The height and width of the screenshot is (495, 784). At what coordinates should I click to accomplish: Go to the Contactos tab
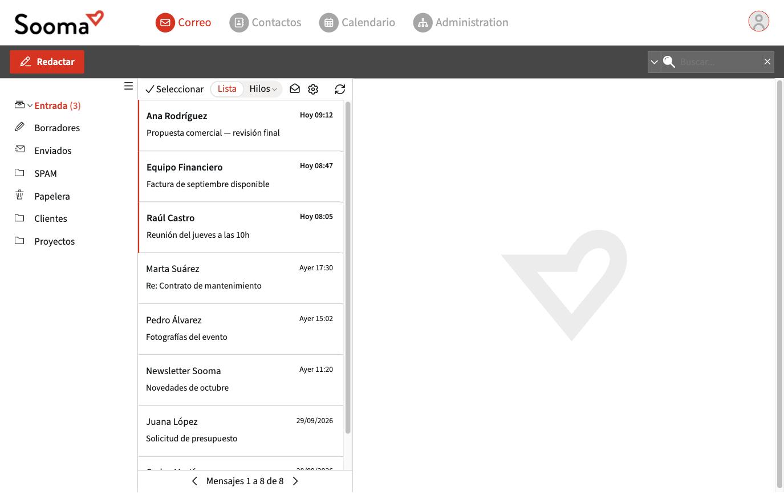265,22
